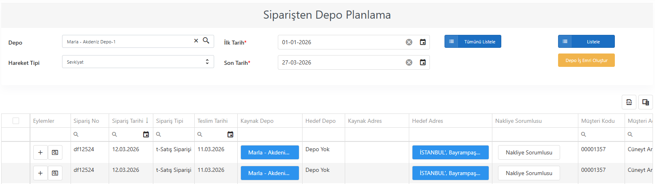Screen dimensions: 655x184
Task: Focus the Müşteri Kodu filter field
Action: [601, 135]
